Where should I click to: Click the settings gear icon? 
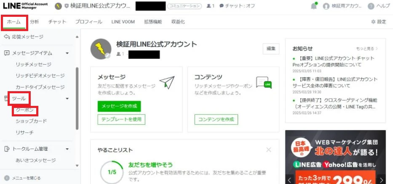[374, 22]
